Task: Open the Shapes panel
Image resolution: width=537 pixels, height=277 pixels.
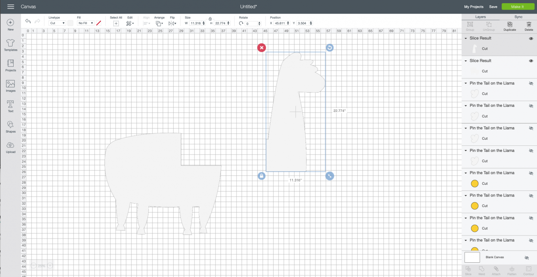Action: point(10,127)
